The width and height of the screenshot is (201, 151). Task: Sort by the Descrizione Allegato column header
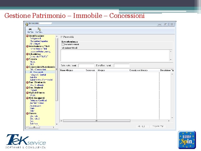(144, 70)
